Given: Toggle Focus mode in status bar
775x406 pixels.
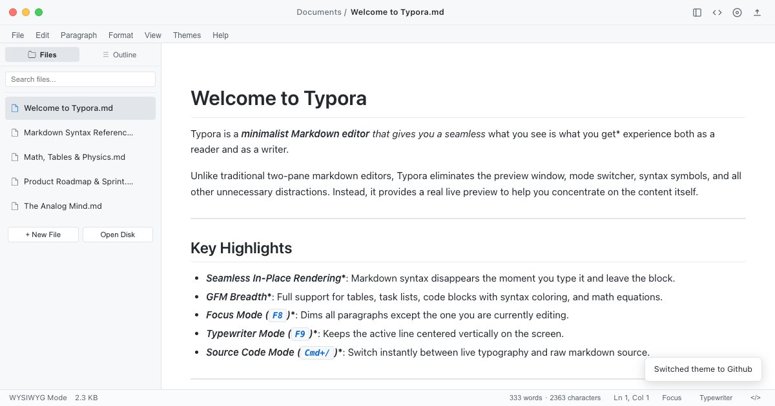Looking at the screenshot, I should (x=672, y=398).
